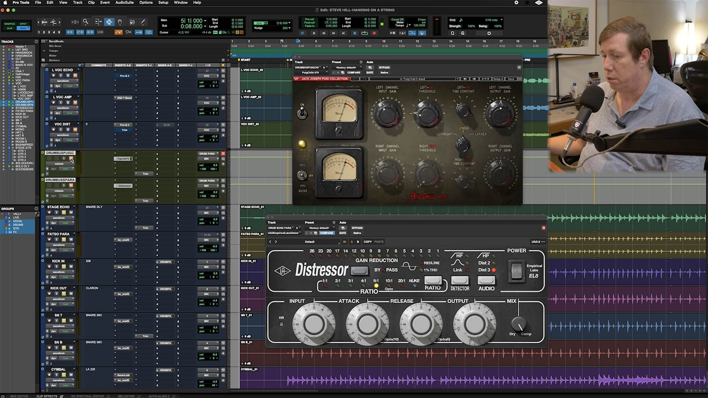
Task: Click COPY in Distressor preset bar
Action: [x=368, y=242]
